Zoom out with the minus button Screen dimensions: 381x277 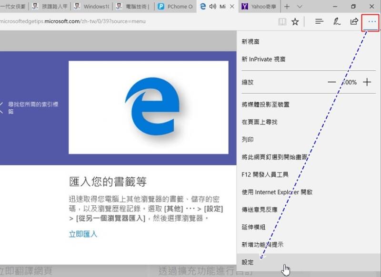[331, 82]
